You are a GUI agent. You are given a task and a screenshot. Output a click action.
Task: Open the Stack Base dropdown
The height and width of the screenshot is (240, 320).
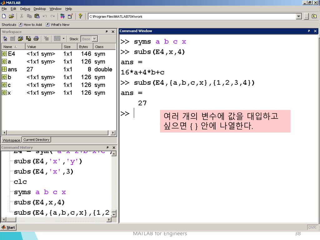pos(89,39)
